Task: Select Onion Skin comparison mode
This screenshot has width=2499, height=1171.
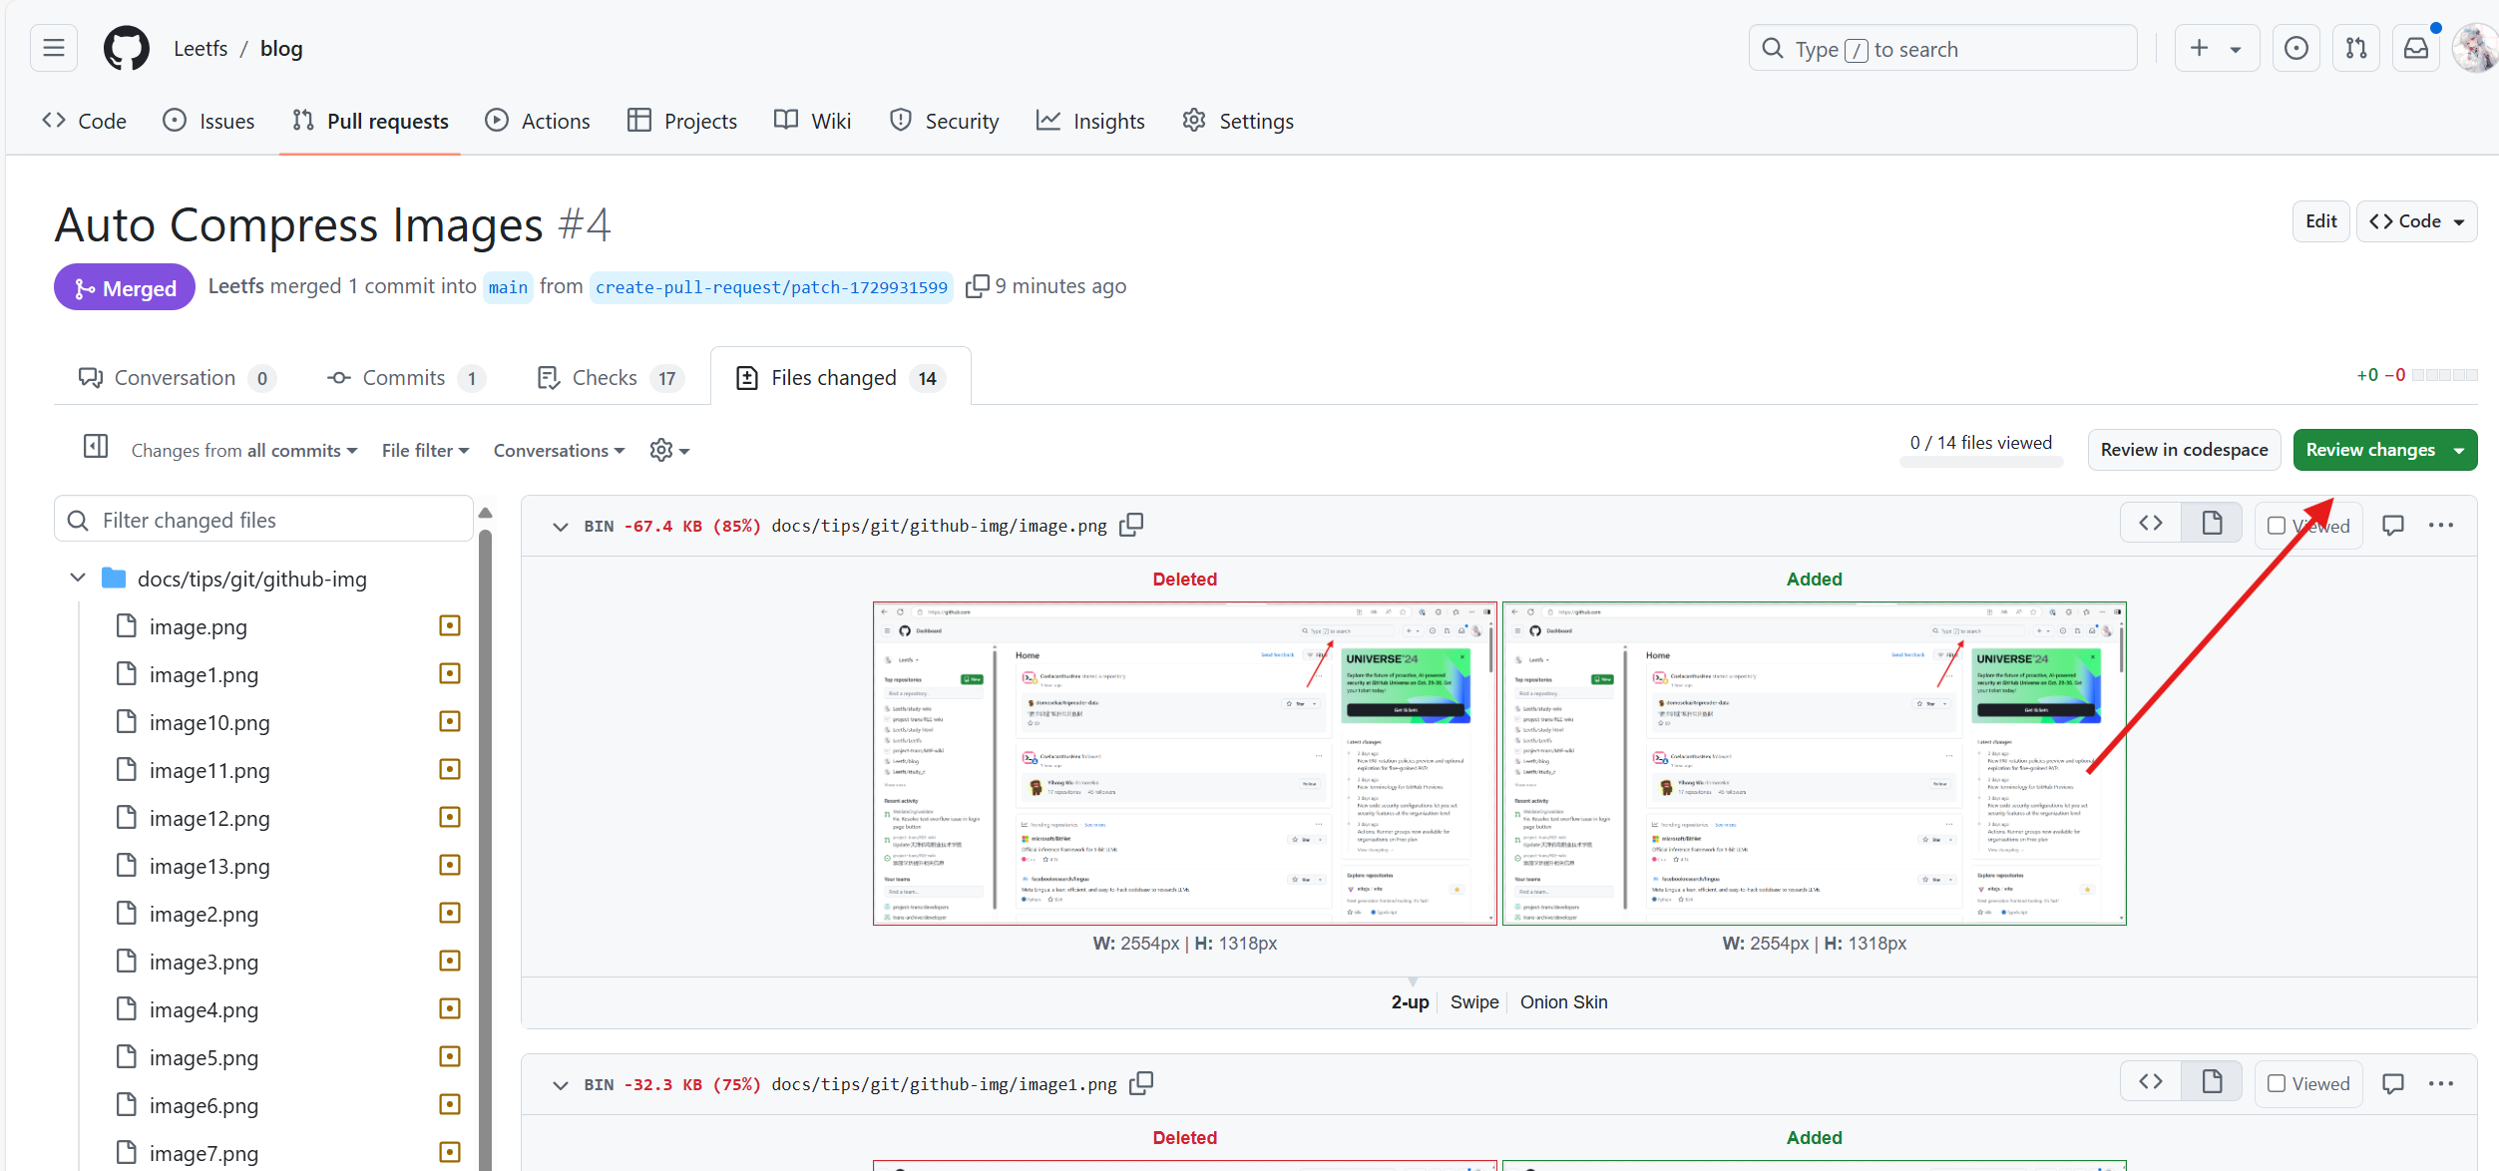Action: [1563, 1001]
